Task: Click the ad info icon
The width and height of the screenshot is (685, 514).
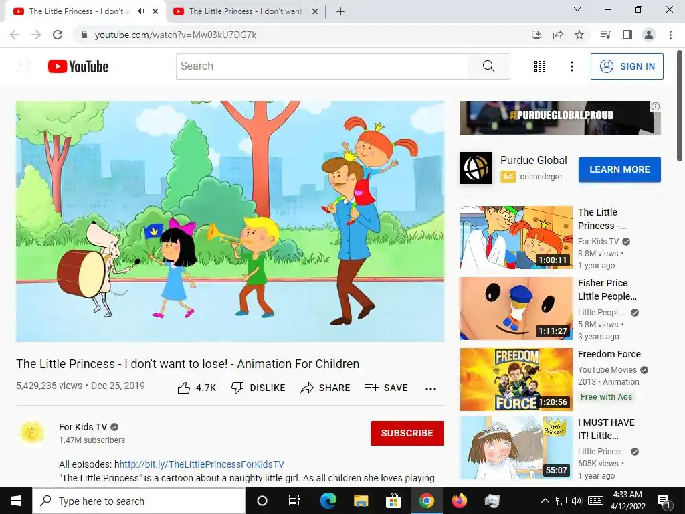Action: pos(656,106)
